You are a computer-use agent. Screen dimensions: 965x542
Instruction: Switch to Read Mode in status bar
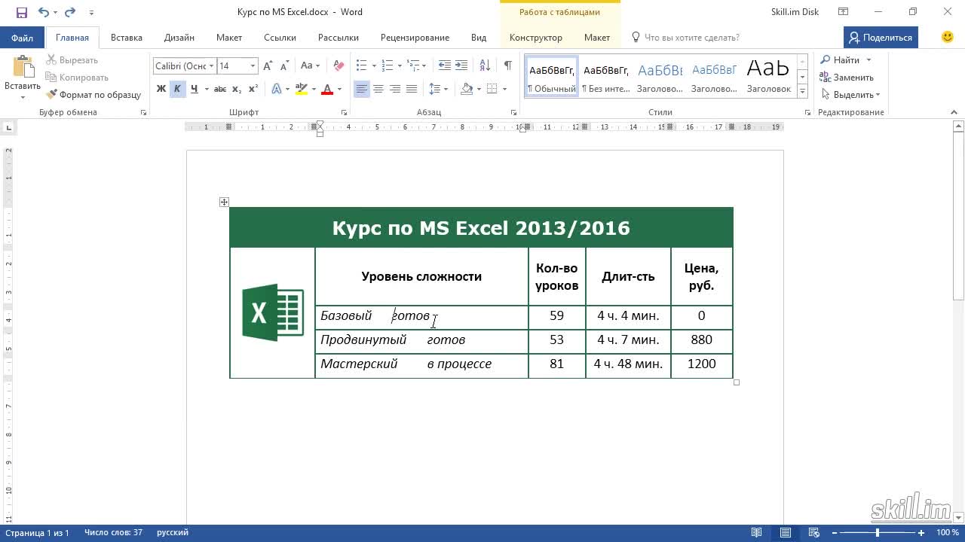[x=757, y=533]
